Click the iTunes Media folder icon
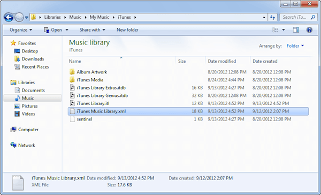321x195 pixels. (72, 80)
